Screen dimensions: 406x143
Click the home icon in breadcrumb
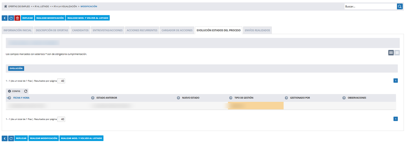coord(6,6)
